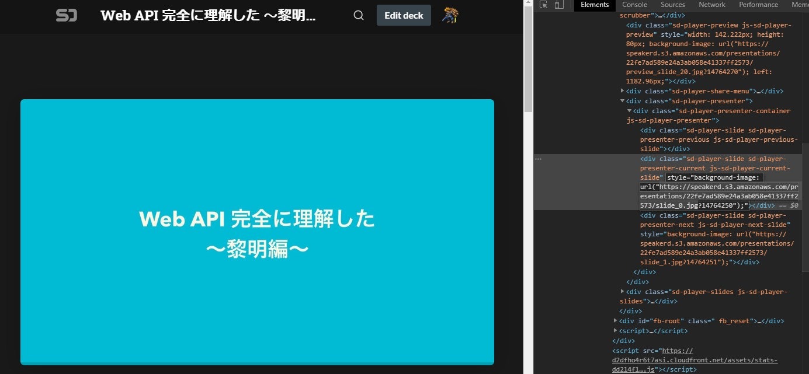Select the sd-player-preview div node
Viewport: 809px width, 374px height.
point(709,53)
